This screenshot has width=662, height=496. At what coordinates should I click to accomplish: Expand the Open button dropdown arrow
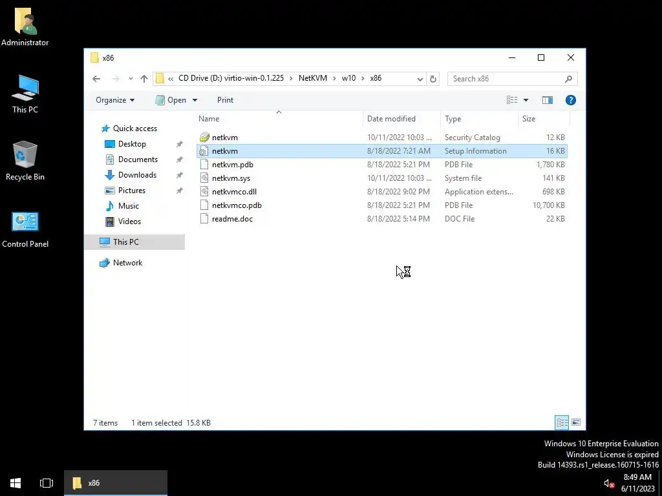pos(195,100)
